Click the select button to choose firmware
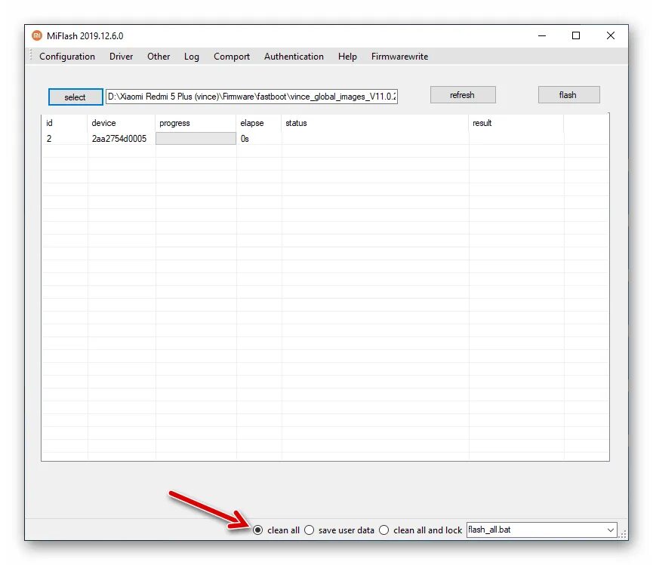This screenshot has height=565, width=653. point(75,97)
